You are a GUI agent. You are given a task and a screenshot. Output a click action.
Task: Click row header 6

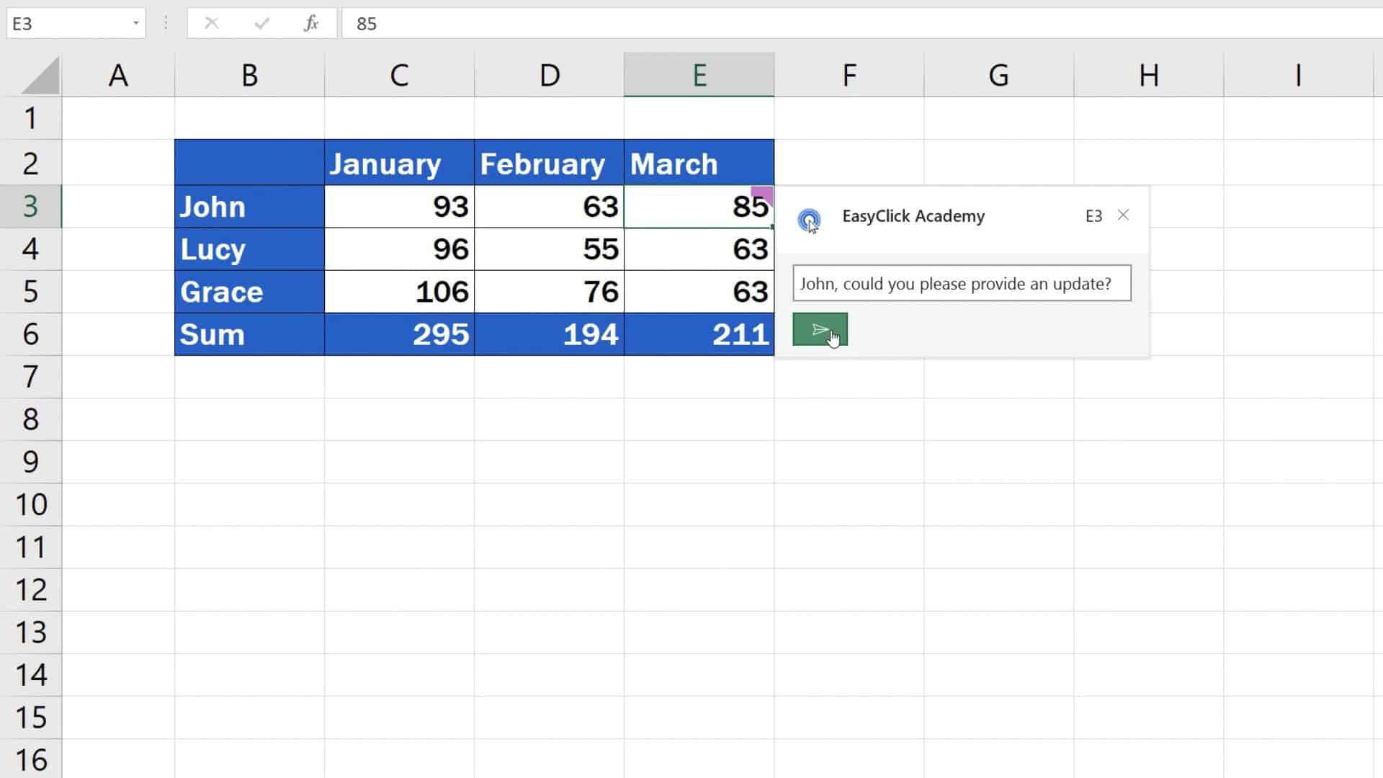[31, 334]
